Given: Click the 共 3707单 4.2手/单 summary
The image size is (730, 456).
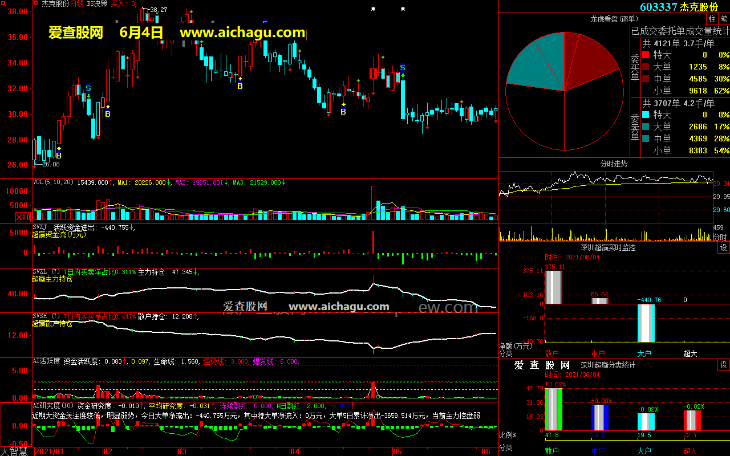Looking at the screenshot, I should coord(679,103).
